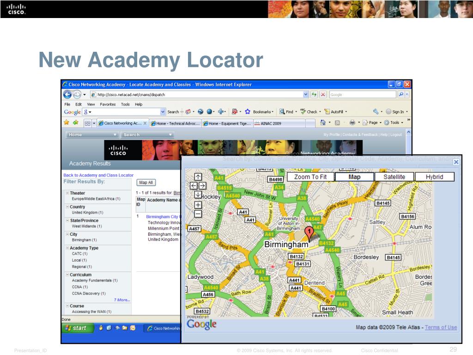The image size is (473, 355).
Task: Click the Google toolbar Bookmarks star icon
Action: [248, 112]
